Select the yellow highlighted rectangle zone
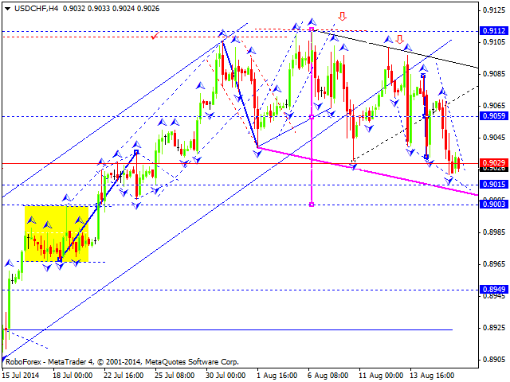Screen dimensions: 510x382 tap(57, 234)
